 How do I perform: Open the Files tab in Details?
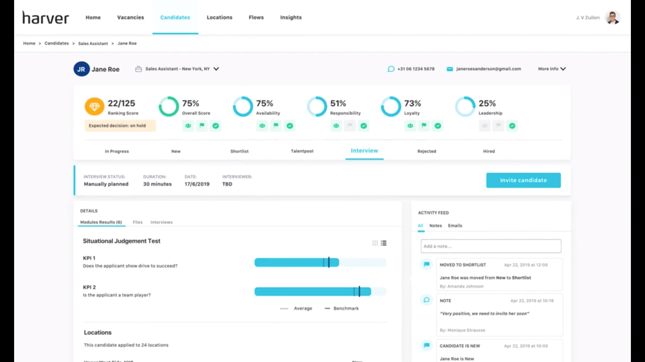137,222
